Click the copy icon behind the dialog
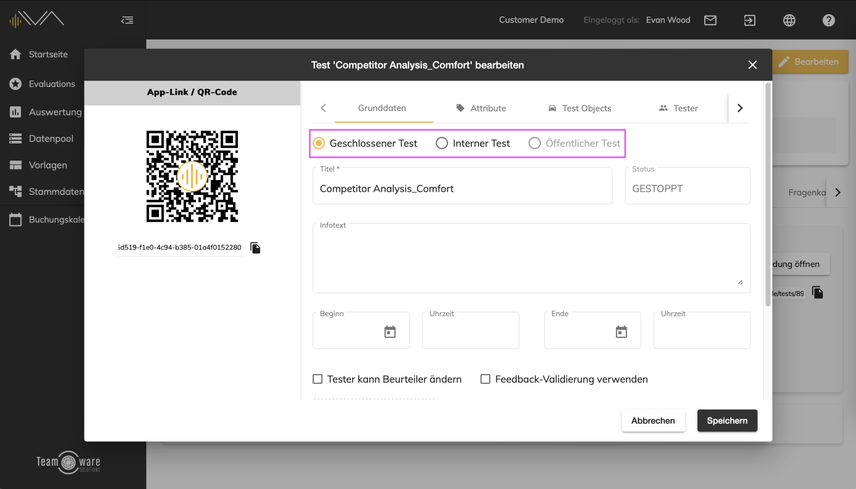 (817, 293)
